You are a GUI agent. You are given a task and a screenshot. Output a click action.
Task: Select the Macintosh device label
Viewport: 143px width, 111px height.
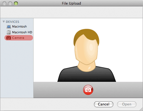(x=19, y=27)
